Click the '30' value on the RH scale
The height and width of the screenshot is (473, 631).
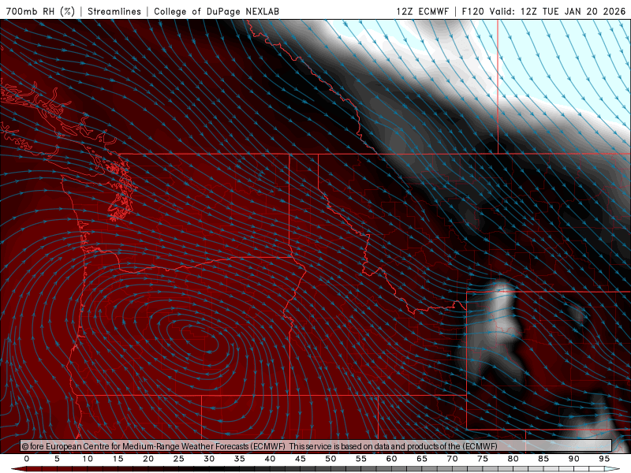tap(209, 459)
